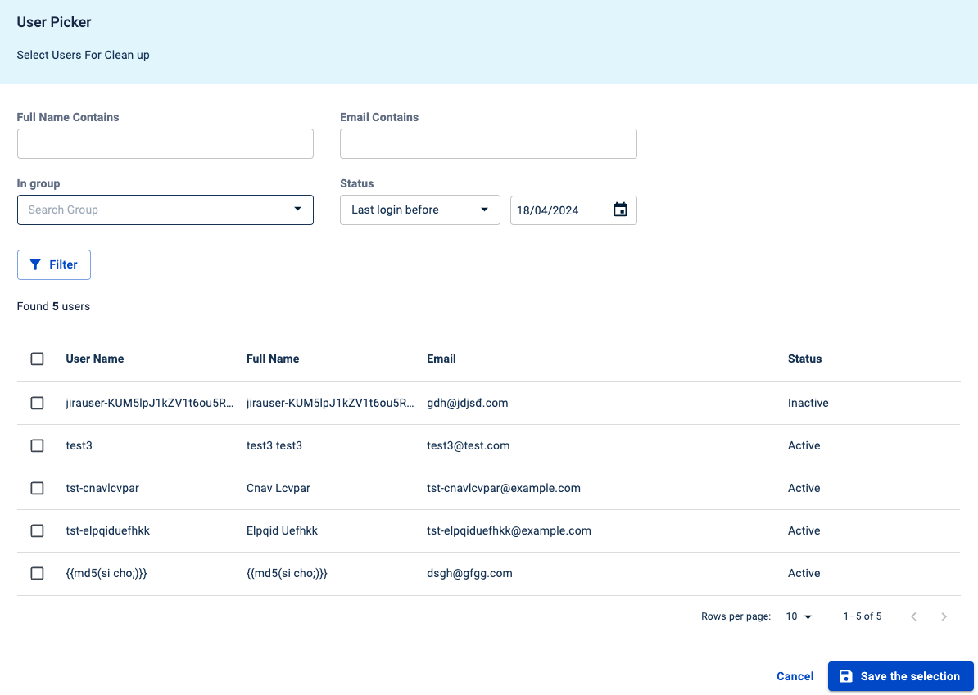Image resolution: width=978 pixels, height=695 pixels.
Task: Check the tst-cnavlcvpar user row
Action: [37, 488]
